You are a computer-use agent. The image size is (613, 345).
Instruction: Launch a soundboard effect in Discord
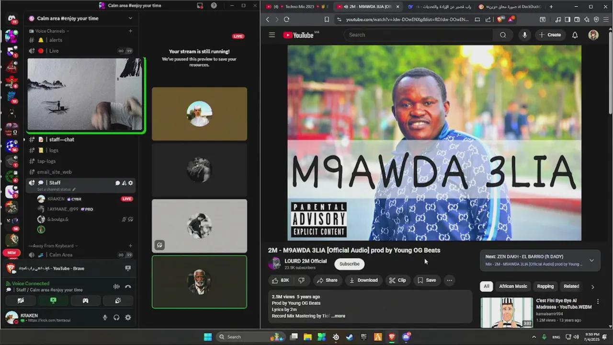click(118, 300)
